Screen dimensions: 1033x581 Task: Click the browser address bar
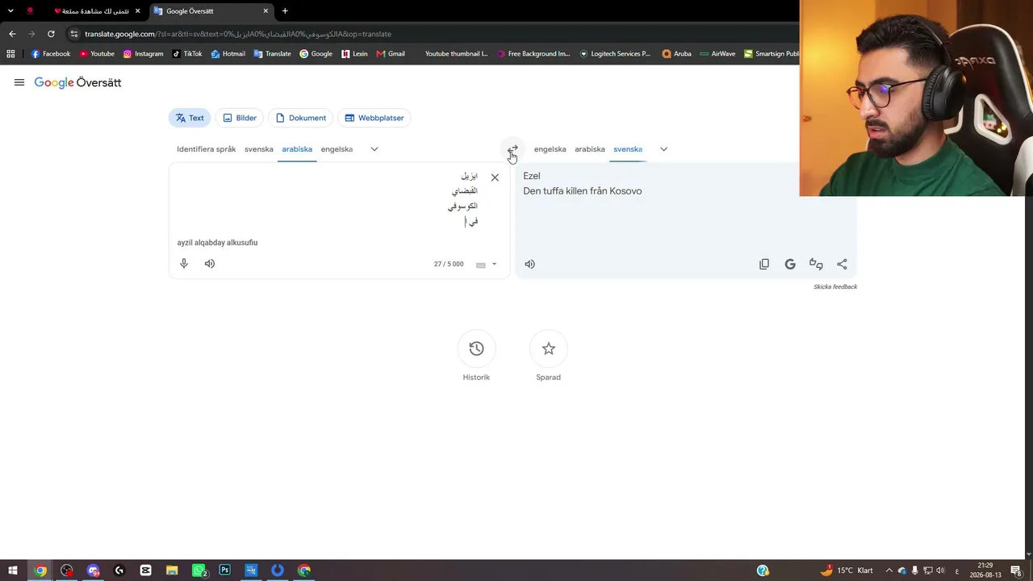point(436,34)
